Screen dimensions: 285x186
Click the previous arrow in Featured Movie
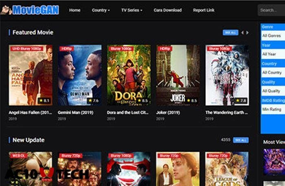[243, 33]
